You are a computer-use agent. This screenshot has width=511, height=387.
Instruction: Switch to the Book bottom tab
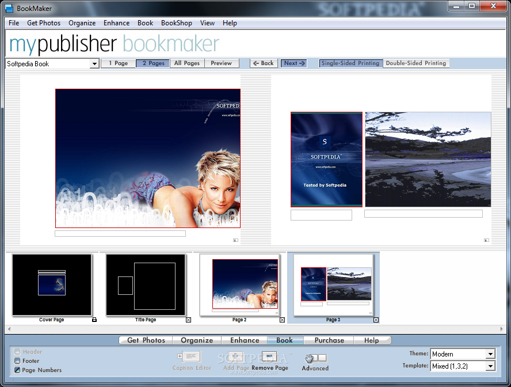tap(285, 340)
